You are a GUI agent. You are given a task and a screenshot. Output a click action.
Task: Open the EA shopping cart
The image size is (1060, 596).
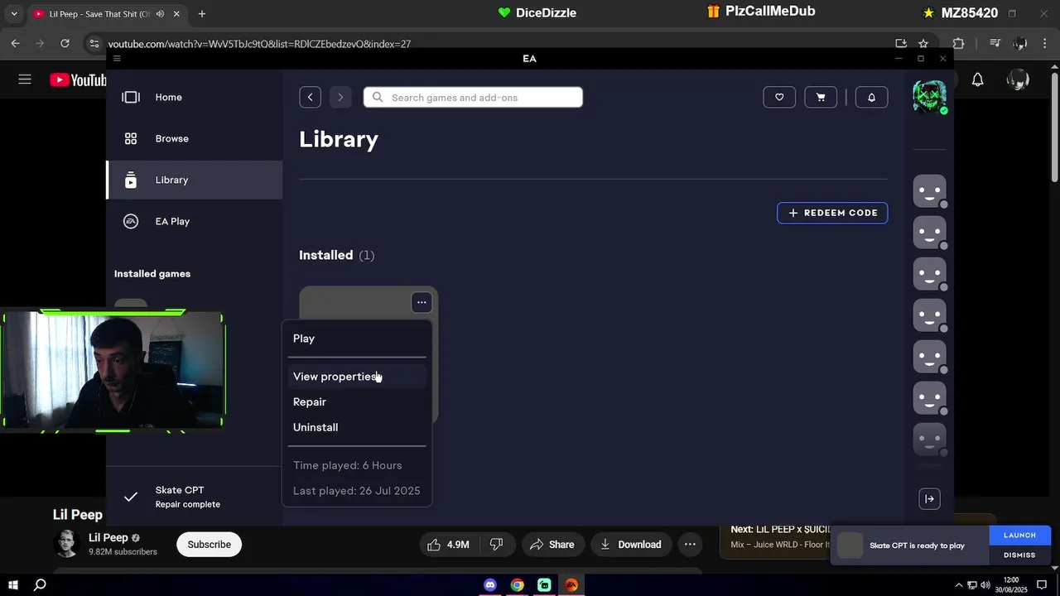click(x=821, y=98)
